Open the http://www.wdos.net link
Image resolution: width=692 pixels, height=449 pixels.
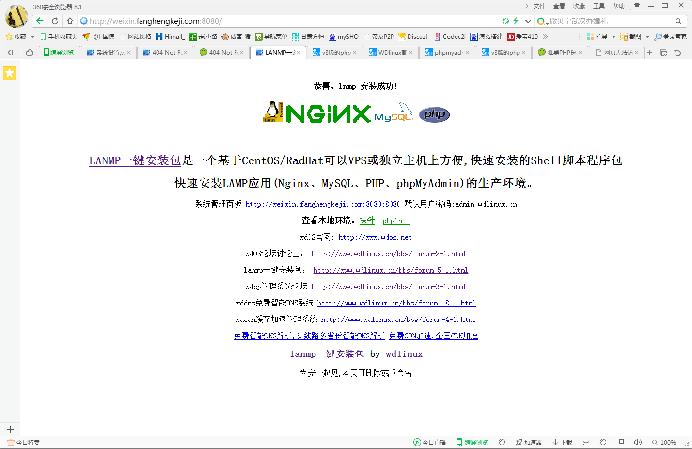(x=375, y=237)
